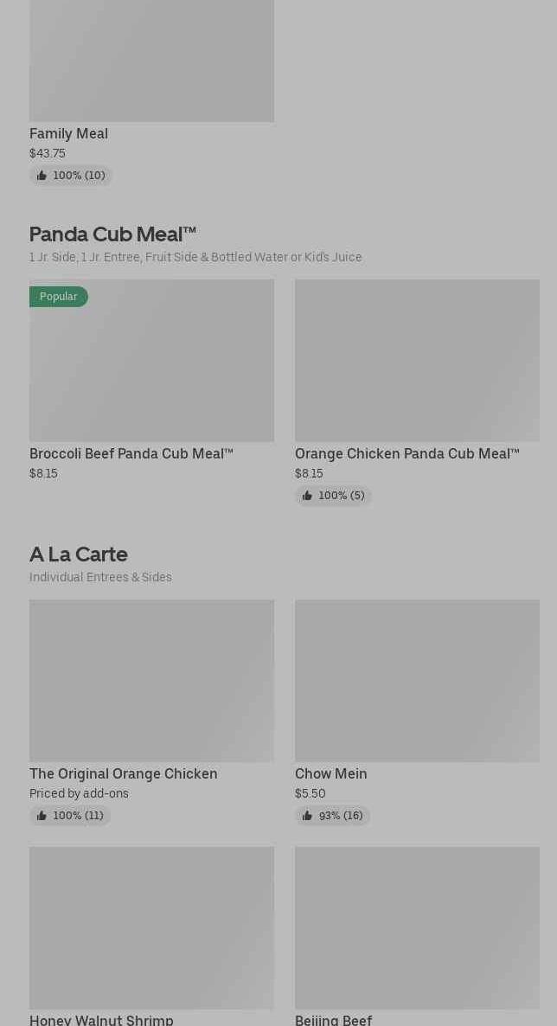Click the Family Meal title
The image size is (557, 1026).
(68, 134)
